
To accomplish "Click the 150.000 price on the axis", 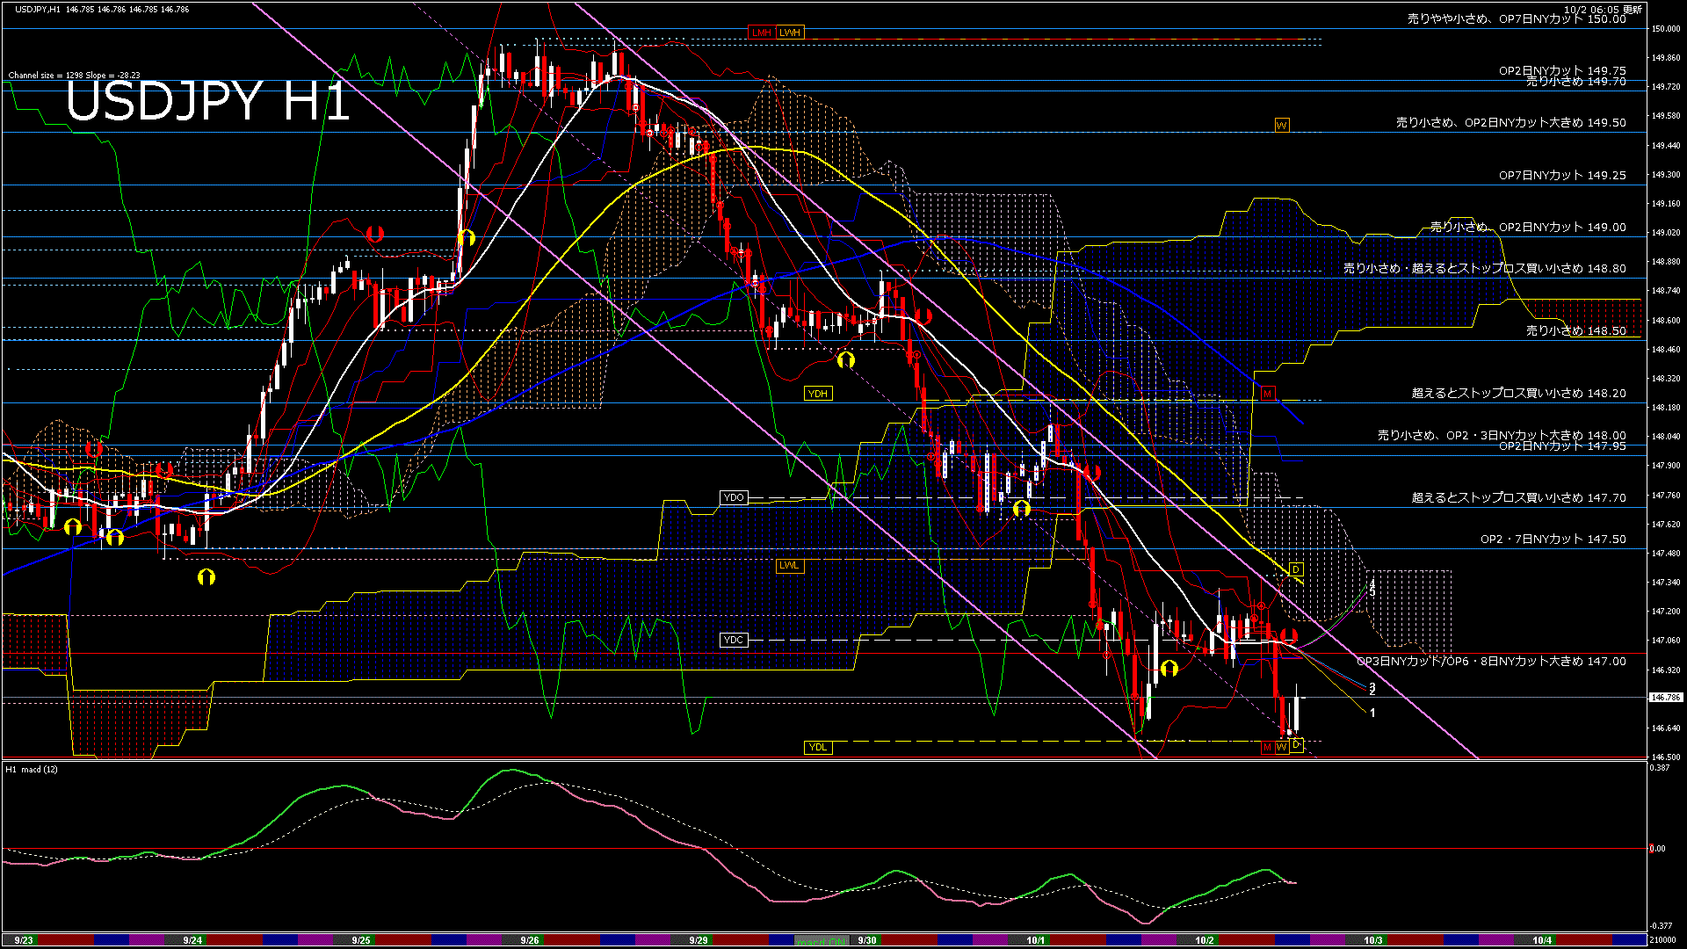I will click(1666, 29).
